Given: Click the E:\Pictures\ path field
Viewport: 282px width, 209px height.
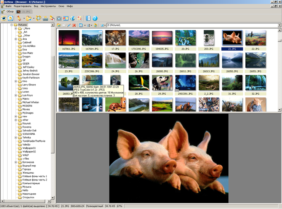Looking at the screenshot, I should (192, 25).
